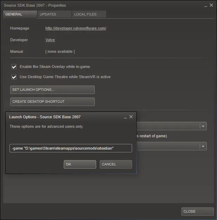The height and width of the screenshot is (220, 217).
Task: Click the 'Manual' label
Action: click(x=17, y=51)
